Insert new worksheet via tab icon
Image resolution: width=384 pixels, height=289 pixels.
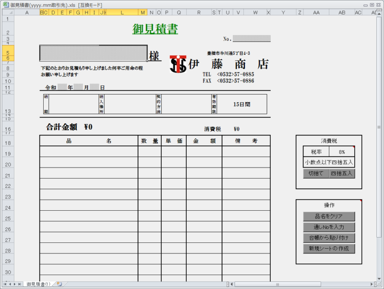pos(60,284)
